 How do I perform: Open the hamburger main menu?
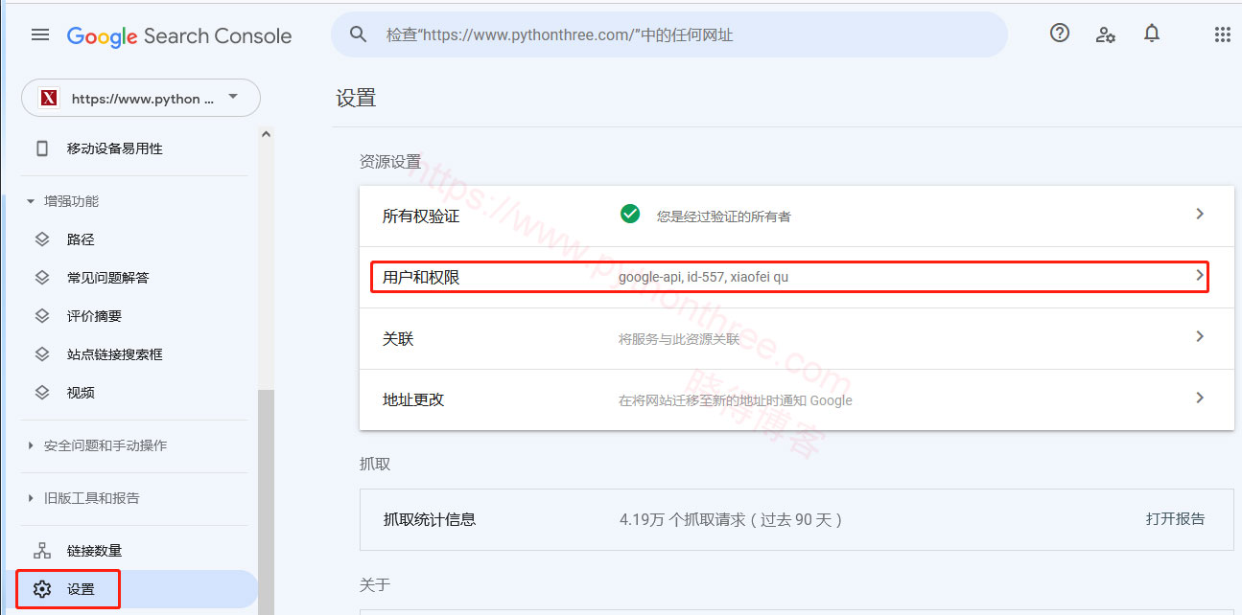point(39,35)
